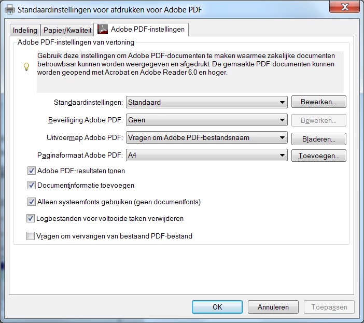Screen dimensions: 364x323
Task: Close the dialog with the X button
Action: point(344,7)
